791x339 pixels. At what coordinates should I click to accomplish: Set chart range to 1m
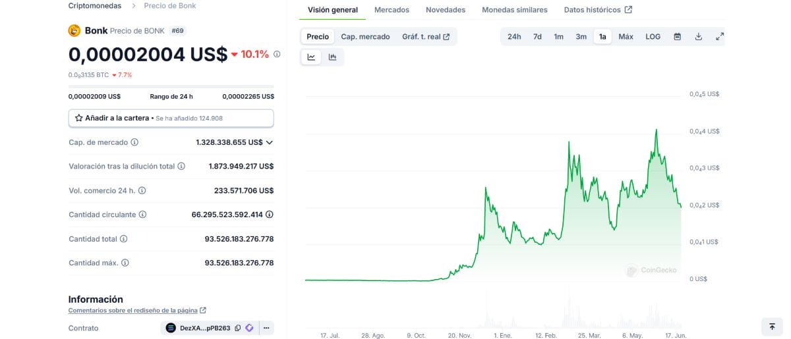[x=558, y=37]
